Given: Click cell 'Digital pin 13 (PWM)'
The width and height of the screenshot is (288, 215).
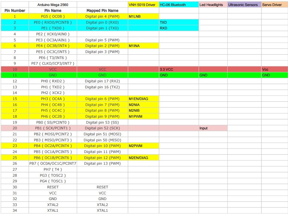Looking at the screenshot, I should pyautogui.click(x=102, y=163).
